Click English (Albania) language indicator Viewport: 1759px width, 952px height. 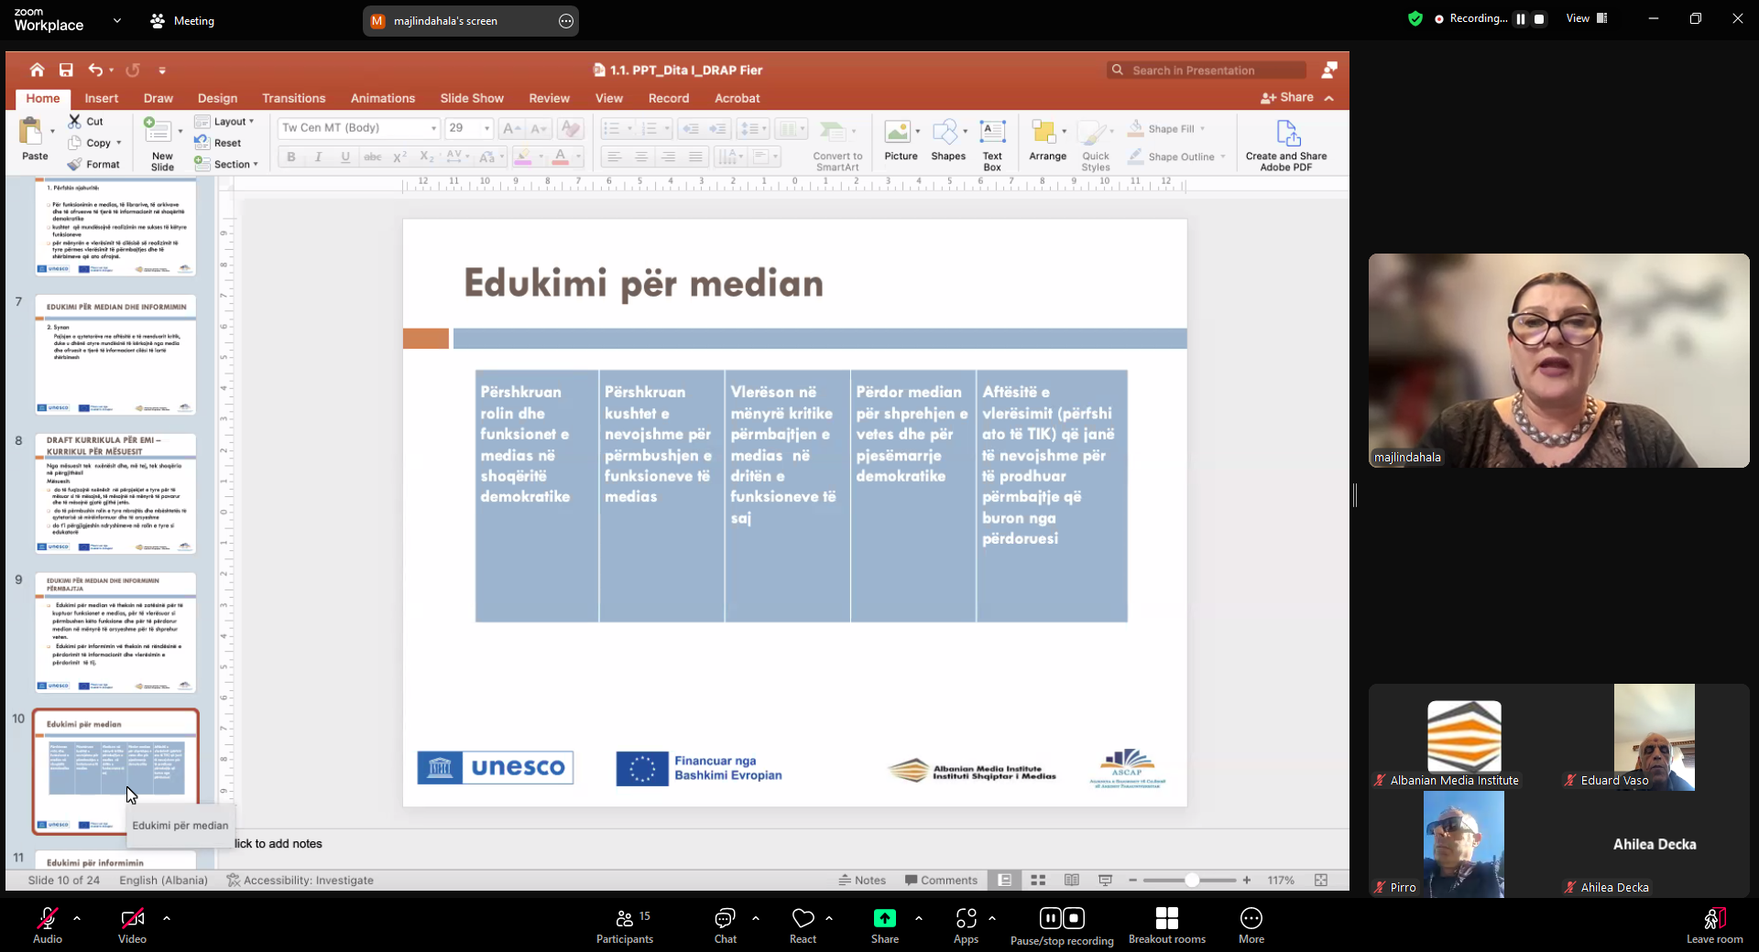(x=163, y=880)
